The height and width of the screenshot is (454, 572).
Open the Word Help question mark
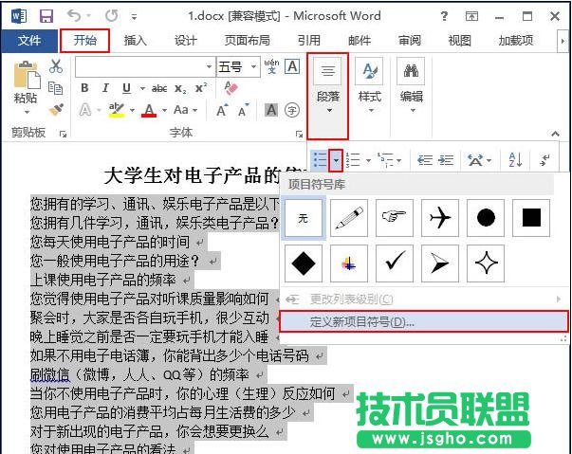point(444,16)
